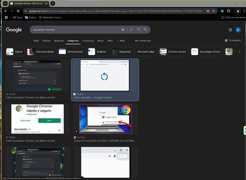Switch to the Todo results tab
This screenshot has height=180, width=246.
pyautogui.click(x=36, y=41)
